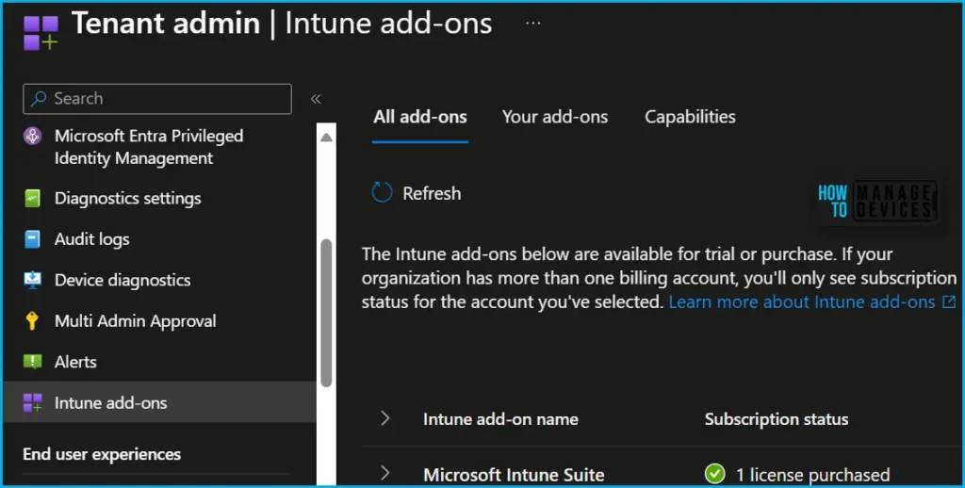
Task: Open Microsoft Entra Privileged Identity Management
Action: [x=148, y=147]
